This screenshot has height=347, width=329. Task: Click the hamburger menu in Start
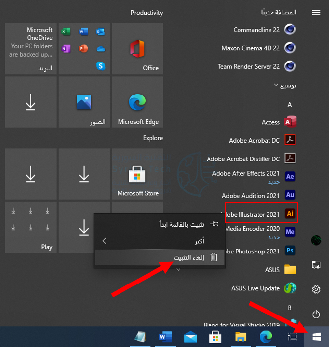(x=316, y=13)
